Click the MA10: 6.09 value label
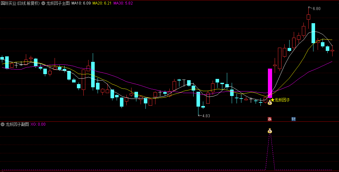This screenshot has height=172, width=339. (x=81, y=3)
